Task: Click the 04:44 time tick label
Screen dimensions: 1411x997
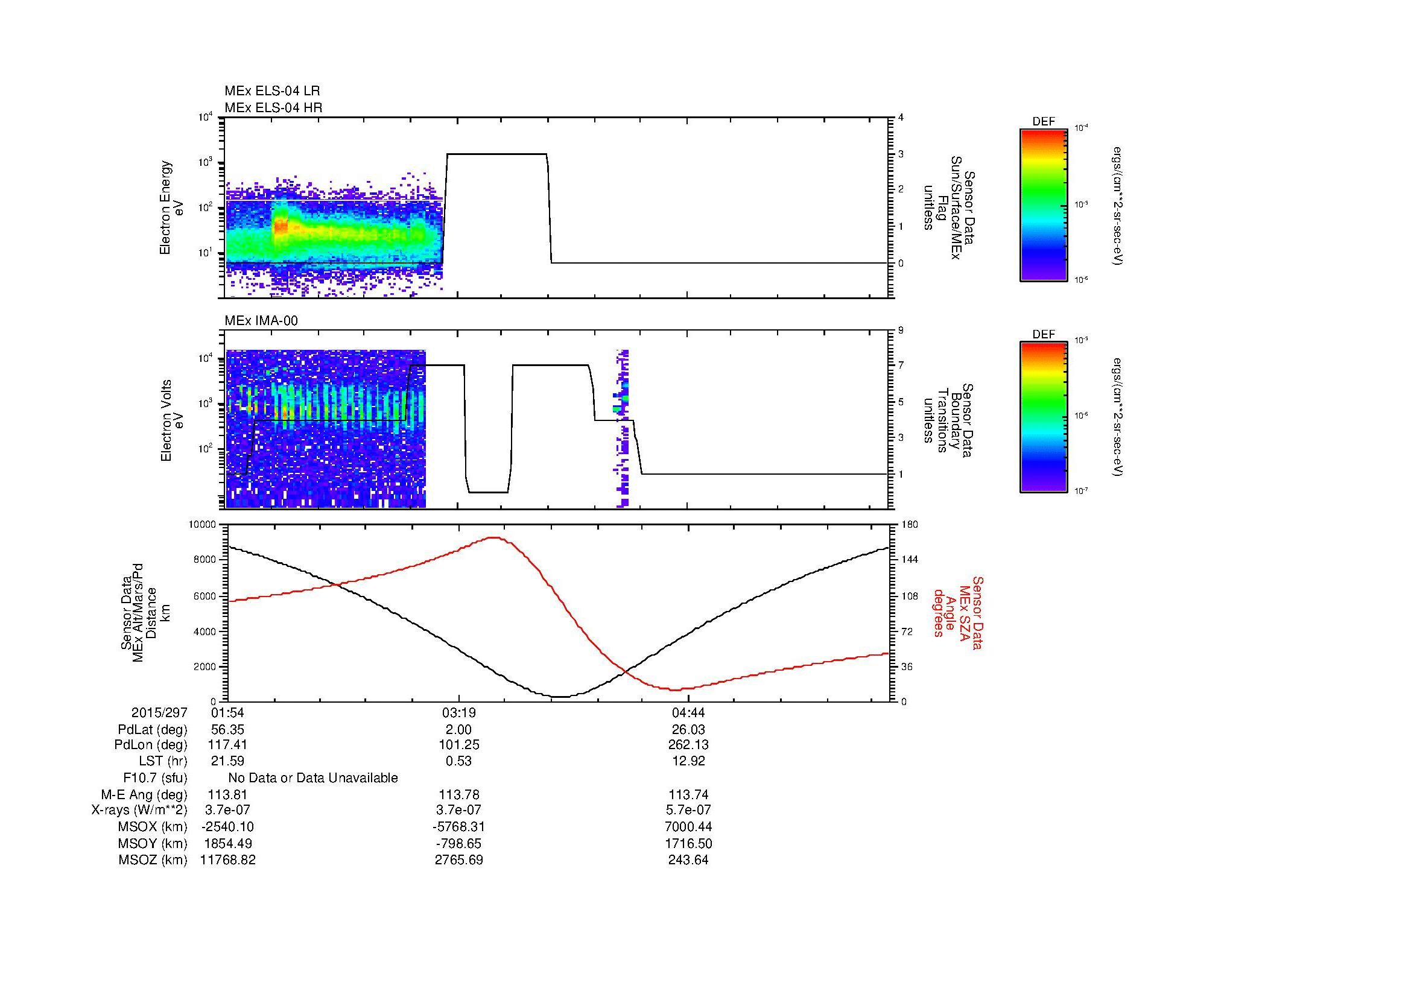Action: point(688,712)
